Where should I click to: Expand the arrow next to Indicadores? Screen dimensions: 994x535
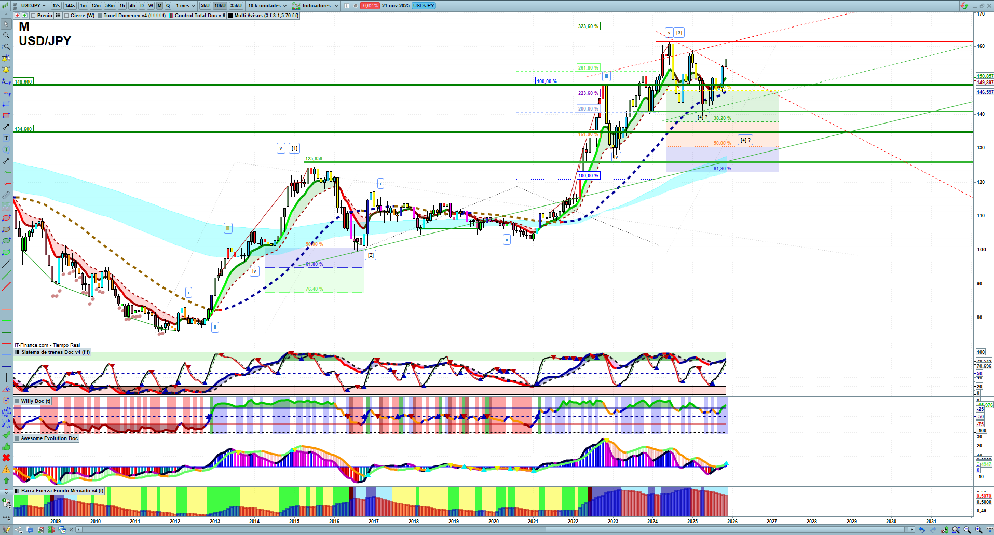[x=336, y=6]
